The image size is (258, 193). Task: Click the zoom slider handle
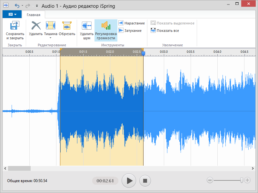pos(242,180)
